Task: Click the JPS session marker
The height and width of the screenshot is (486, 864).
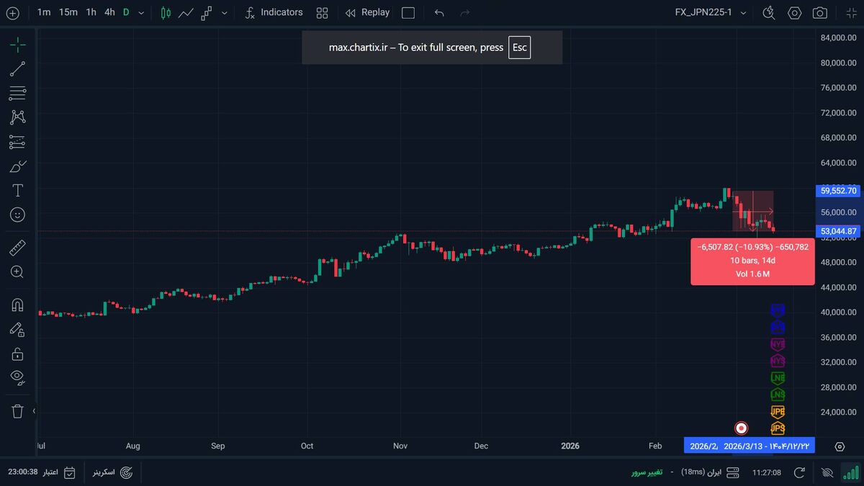Action: (x=778, y=428)
